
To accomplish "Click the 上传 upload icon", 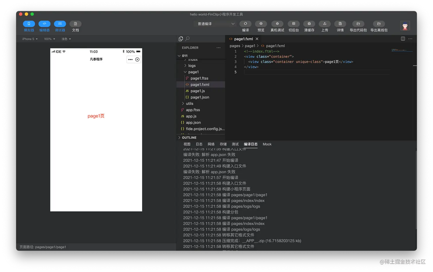I will point(325,24).
